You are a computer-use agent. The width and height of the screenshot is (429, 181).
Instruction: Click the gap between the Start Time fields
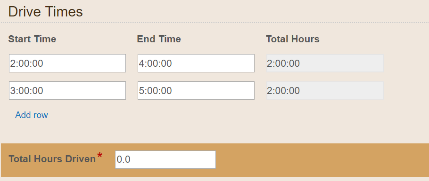pyautogui.click(x=67, y=77)
